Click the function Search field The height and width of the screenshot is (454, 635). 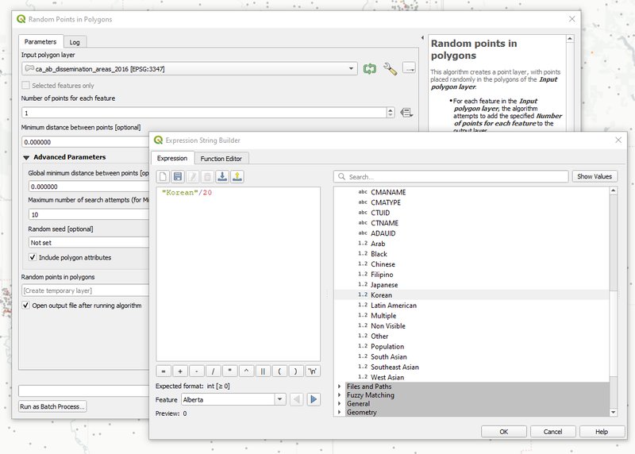tap(451, 176)
